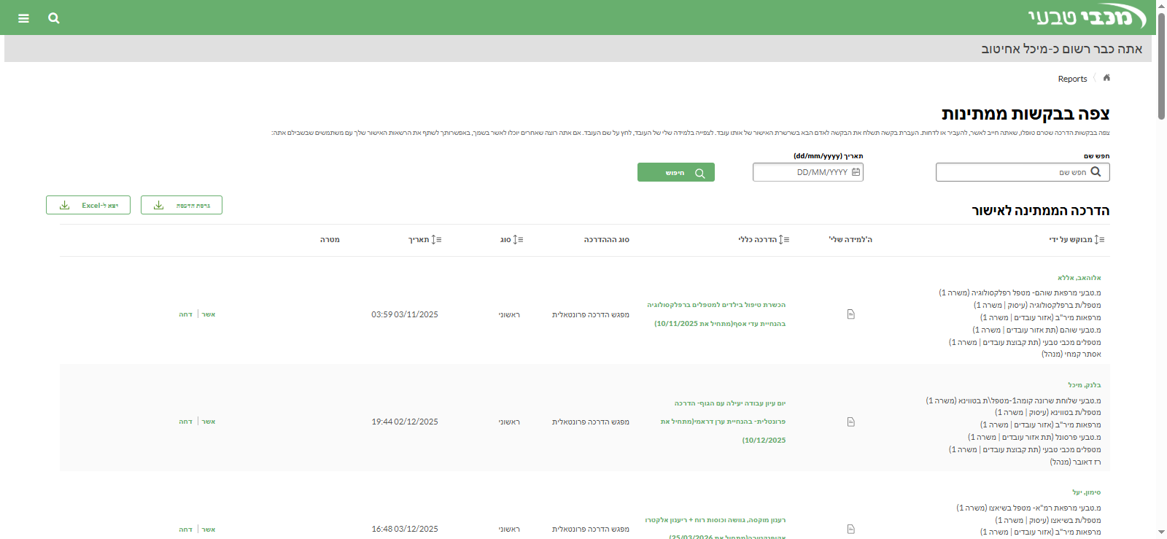Image resolution: width=1167 pixels, height=539 pixels.
Task: Click the magnifier icon in the green header
Action: pos(54,18)
